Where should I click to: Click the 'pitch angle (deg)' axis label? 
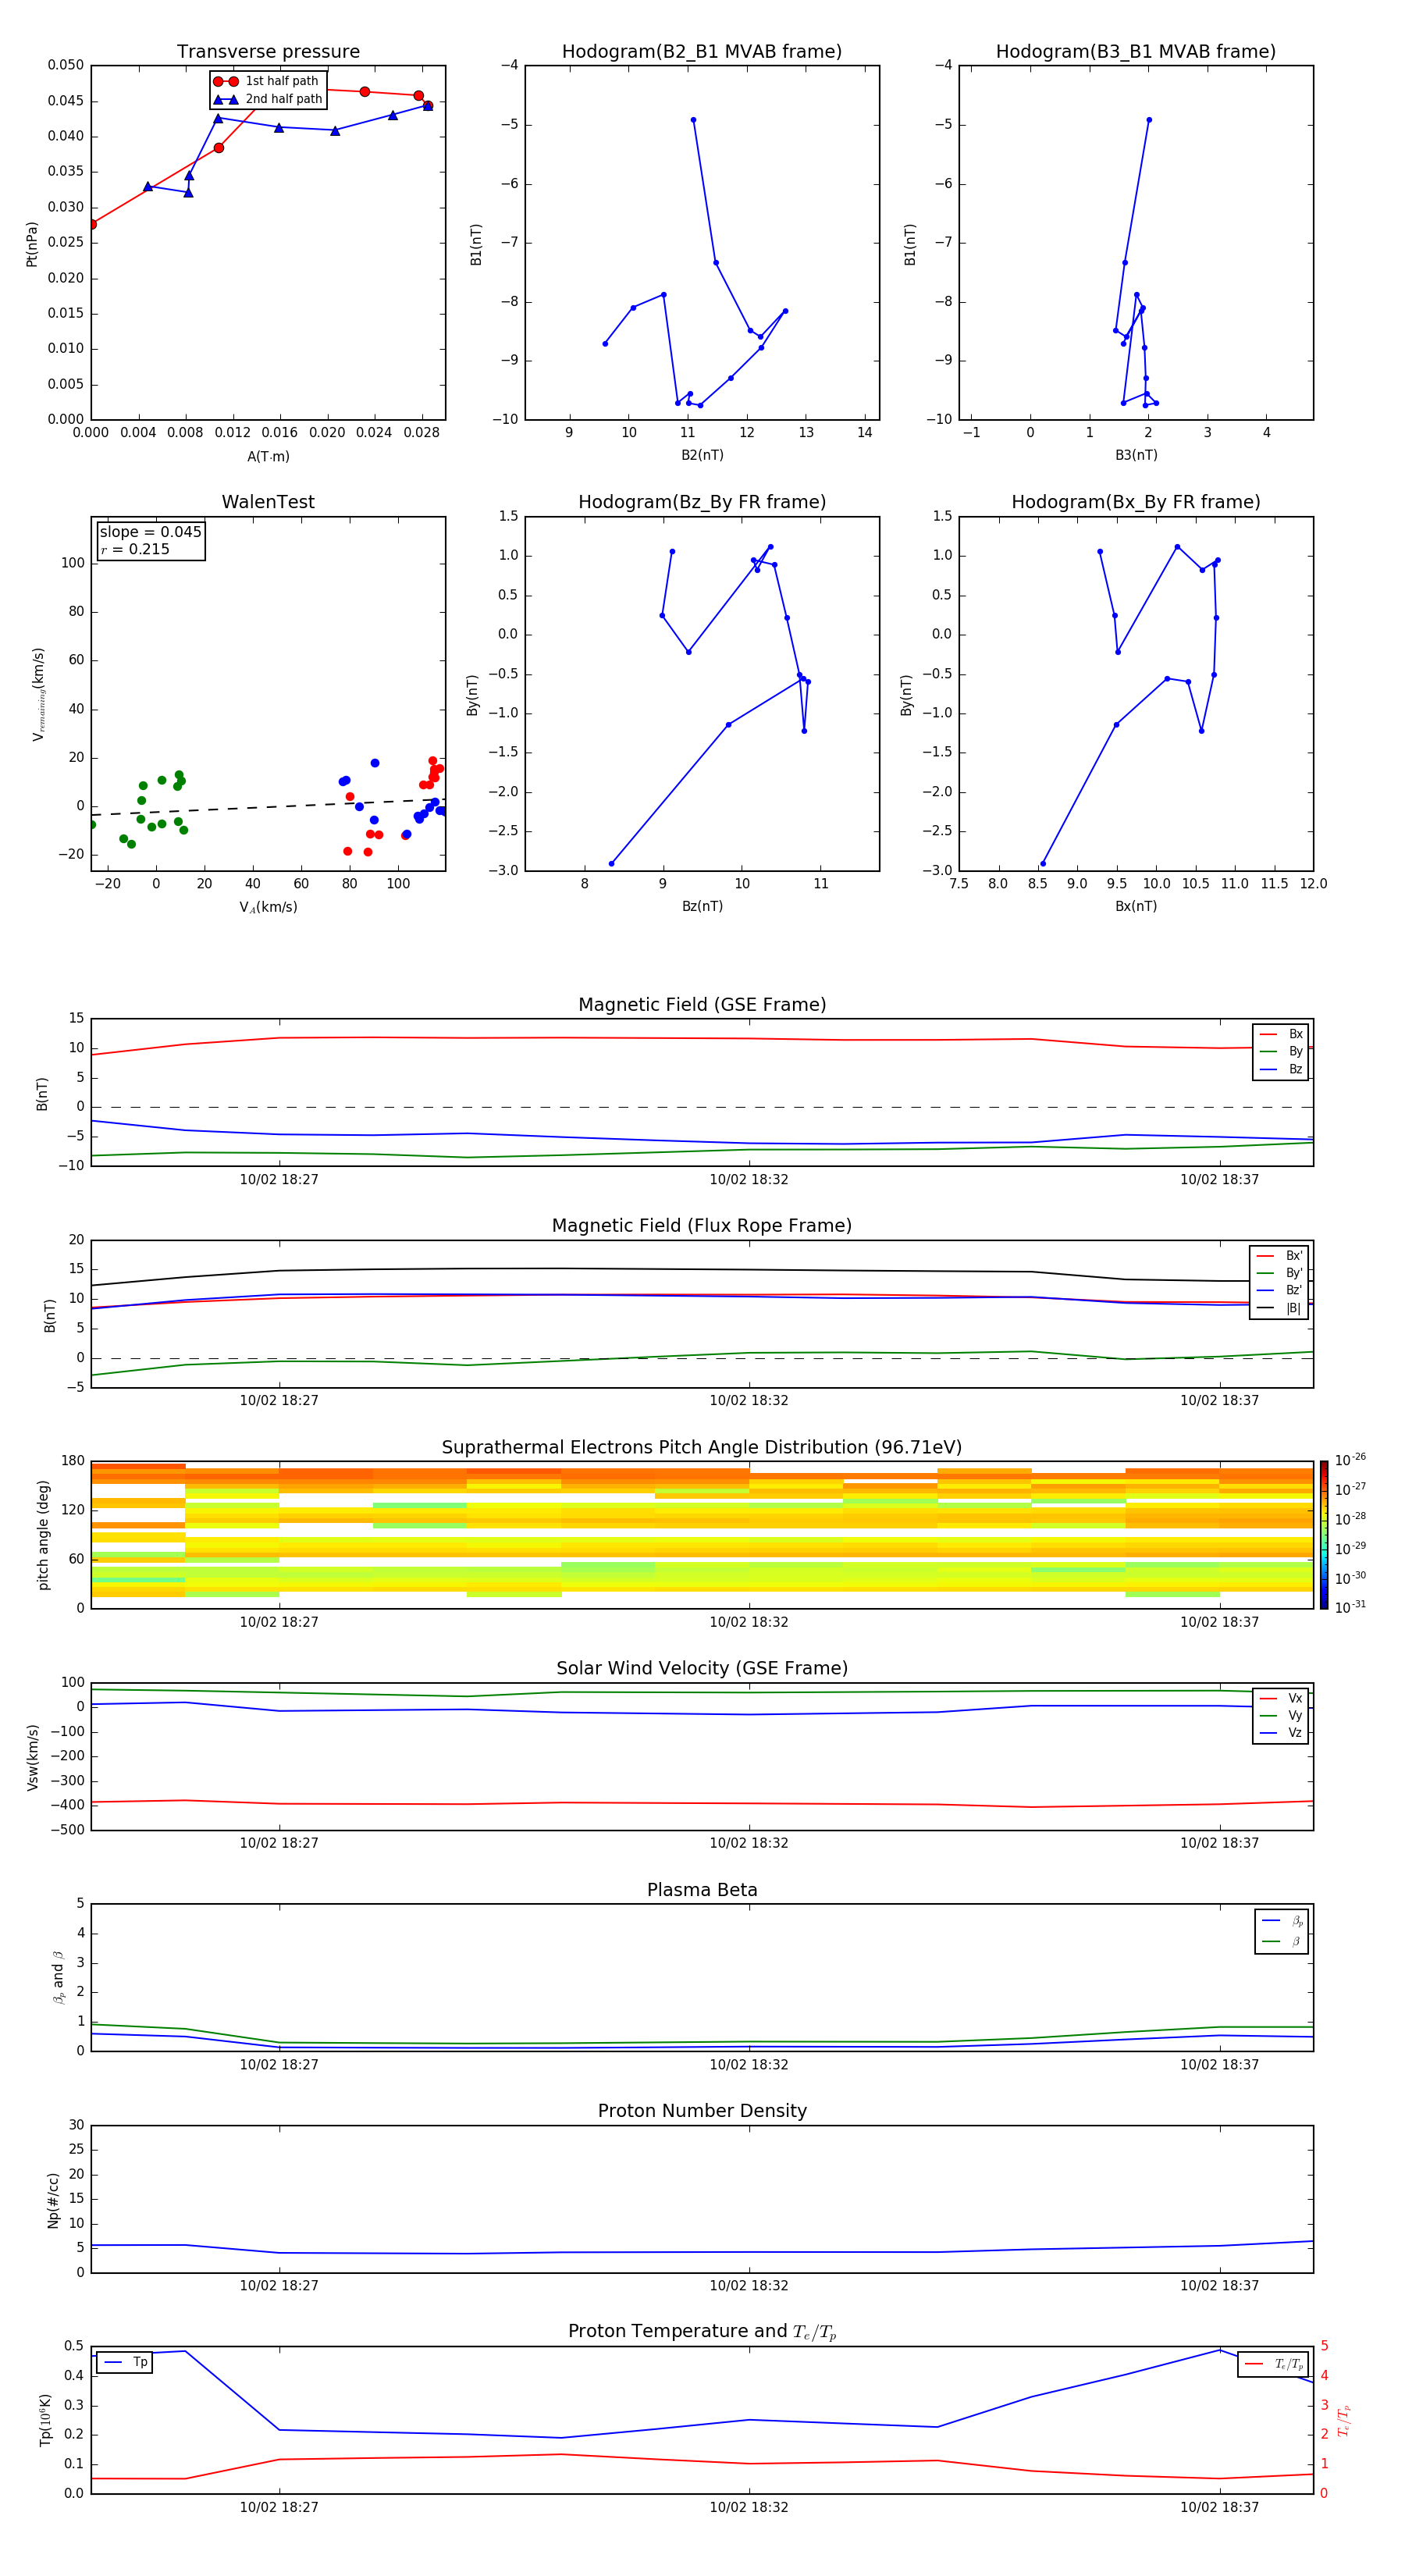coord(43,1535)
